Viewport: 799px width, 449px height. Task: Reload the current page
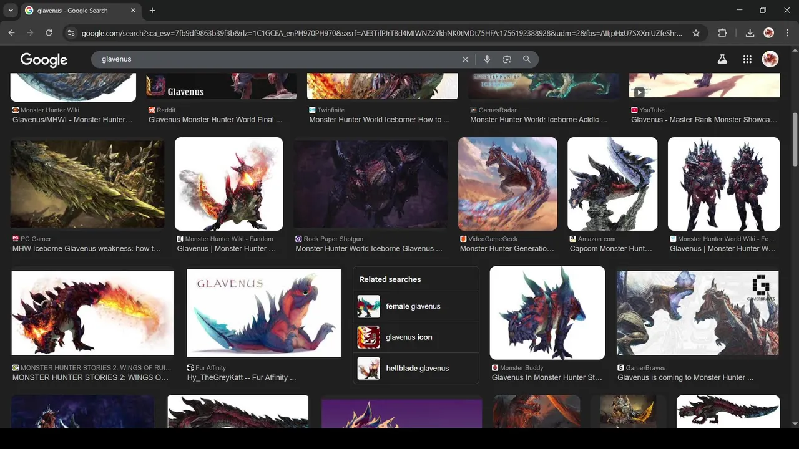pos(49,33)
